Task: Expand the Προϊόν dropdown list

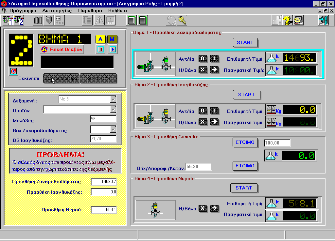Action: pyautogui.click(x=113, y=109)
